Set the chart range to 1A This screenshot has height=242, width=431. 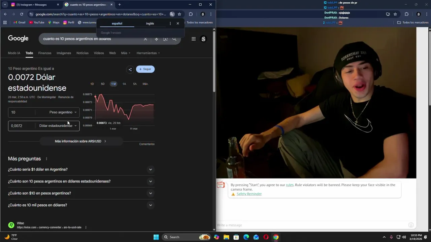[124, 84]
